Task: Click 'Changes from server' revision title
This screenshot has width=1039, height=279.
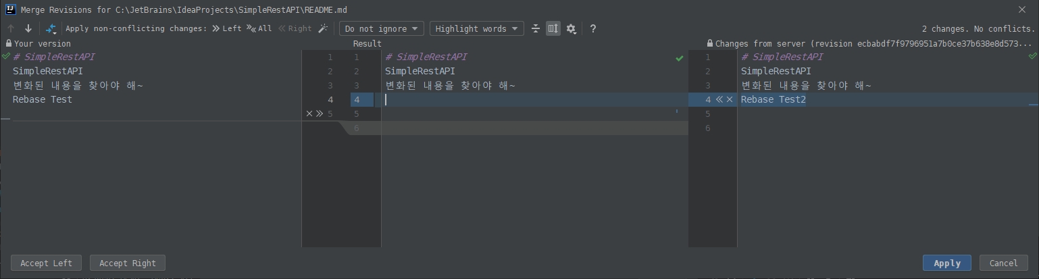Action: pyautogui.click(x=873, y=43)
